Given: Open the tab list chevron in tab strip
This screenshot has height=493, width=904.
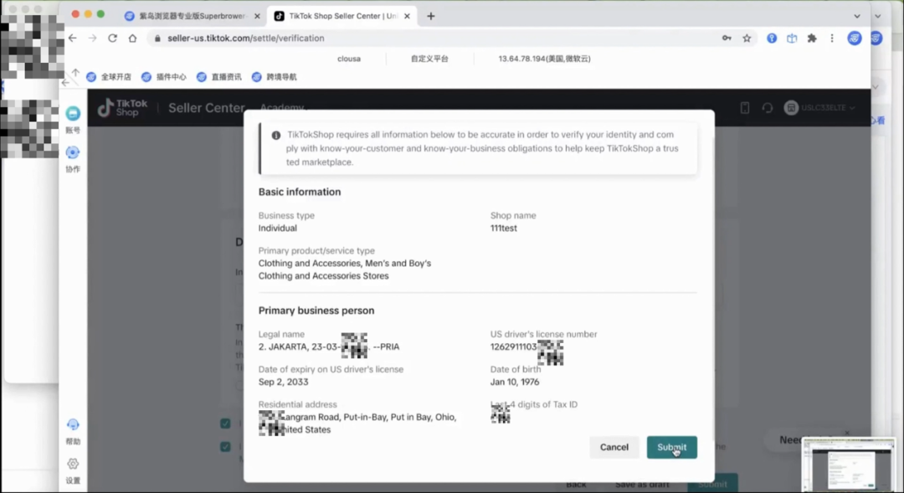Looking at the screenshot, I should (856, 16).
